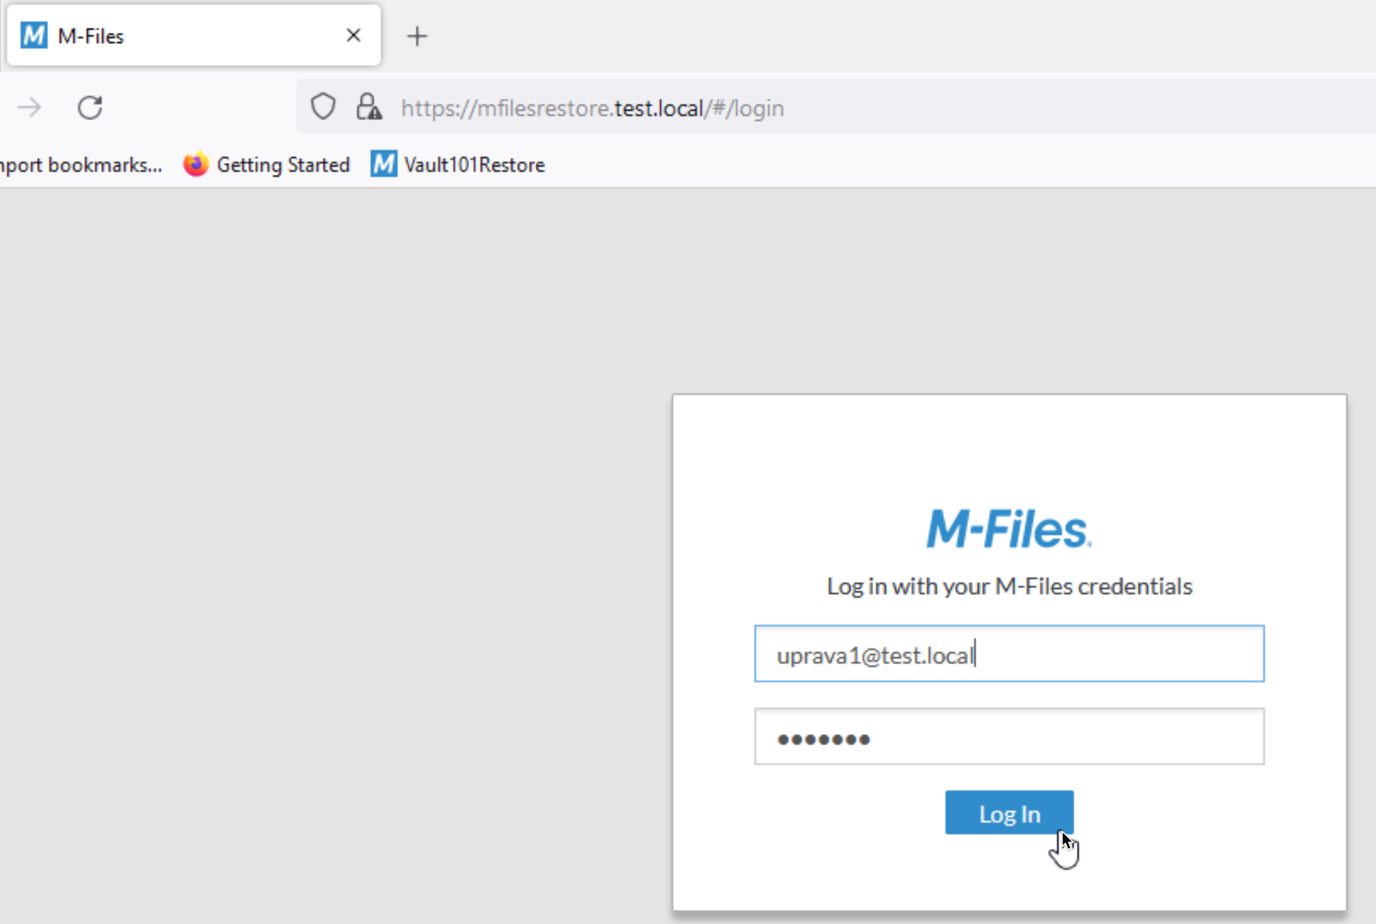
Task: Click the M-Files favicon in the tab
Action: click(x=34, y=35)
